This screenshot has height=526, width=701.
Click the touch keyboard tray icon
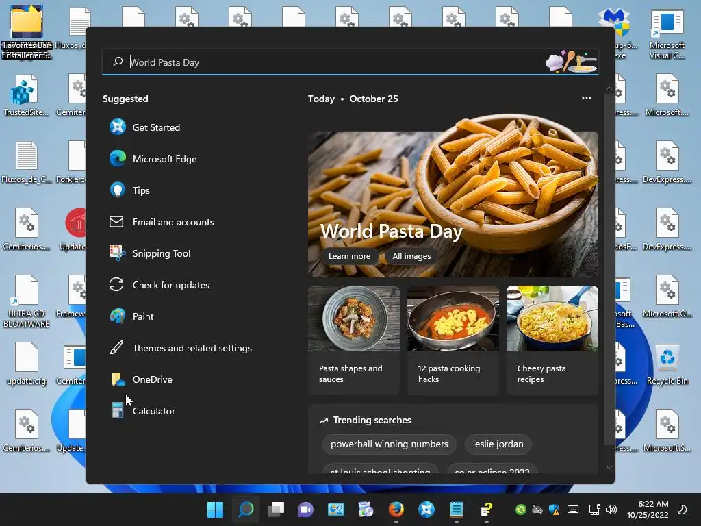[573, 510]
